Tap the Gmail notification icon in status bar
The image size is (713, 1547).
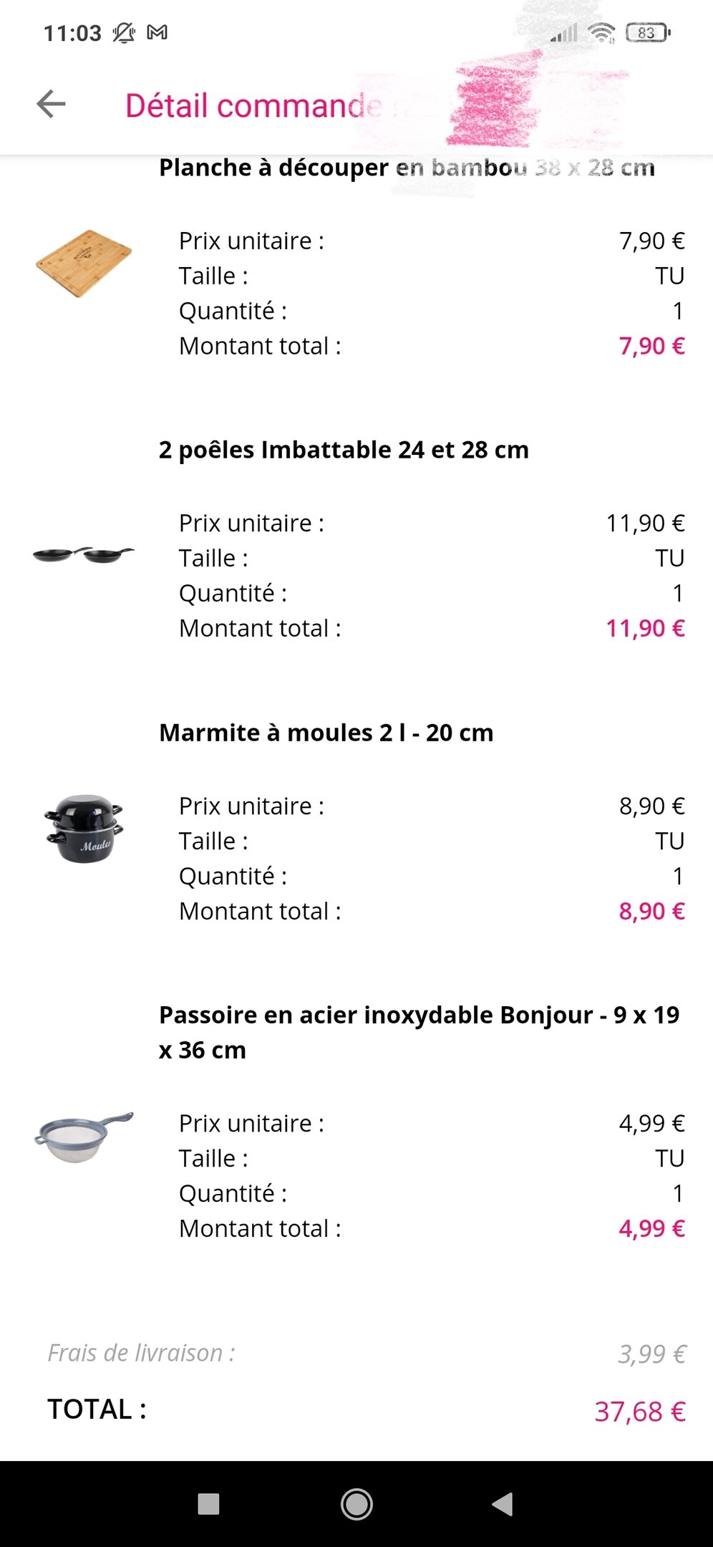click(x=157, y=32)
